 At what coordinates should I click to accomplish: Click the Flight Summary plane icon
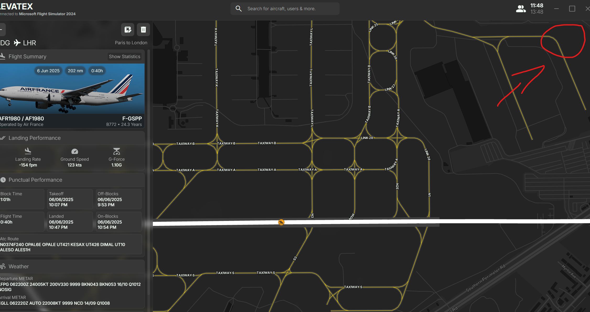point(3,56)
